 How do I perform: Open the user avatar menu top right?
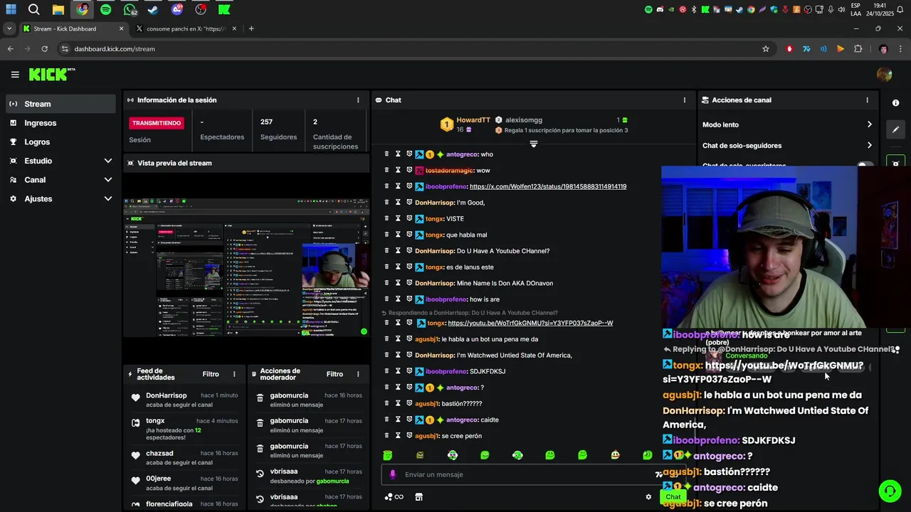pos(885,75)
